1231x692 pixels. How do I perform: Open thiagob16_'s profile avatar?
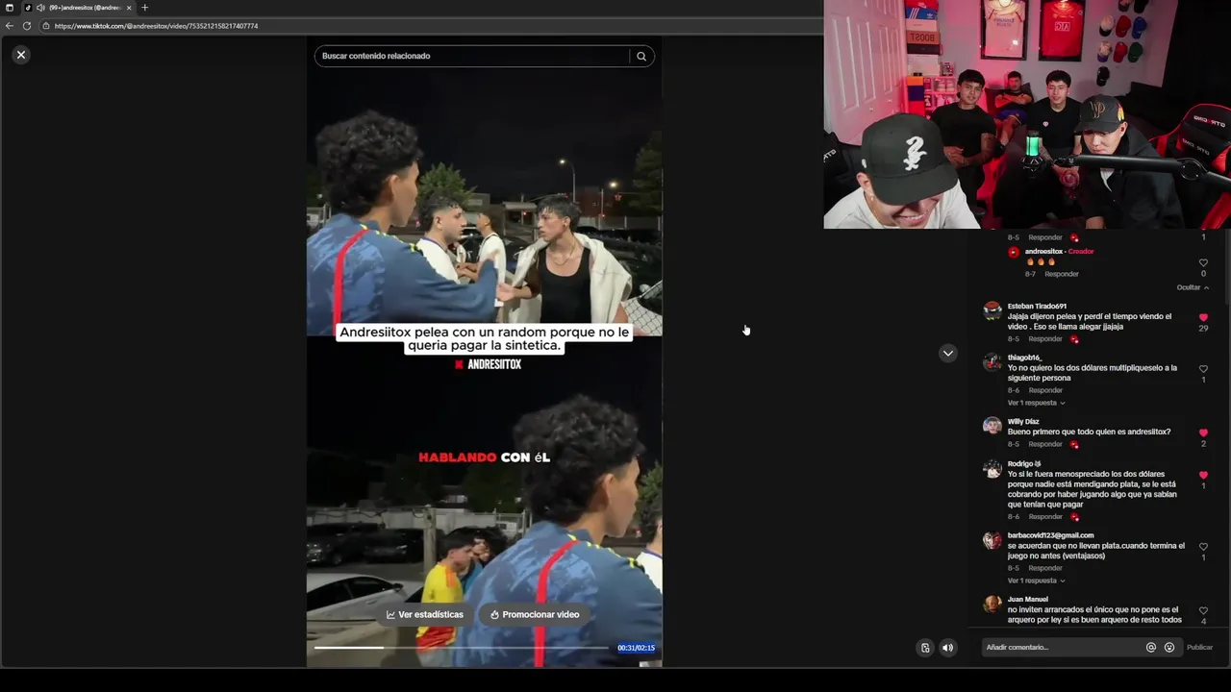click(x=992, y=361)
